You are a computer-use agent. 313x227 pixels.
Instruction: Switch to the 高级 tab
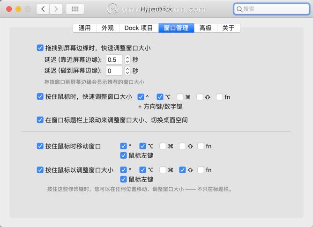(x=206, y=28)
